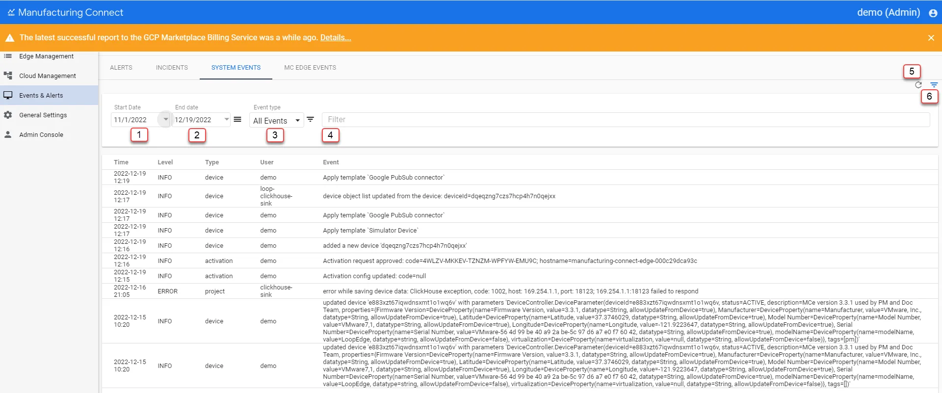The height and width of the screenshot is (393, 942).
Task: Switch to the Alerts tab
Action: coord(121,68)
